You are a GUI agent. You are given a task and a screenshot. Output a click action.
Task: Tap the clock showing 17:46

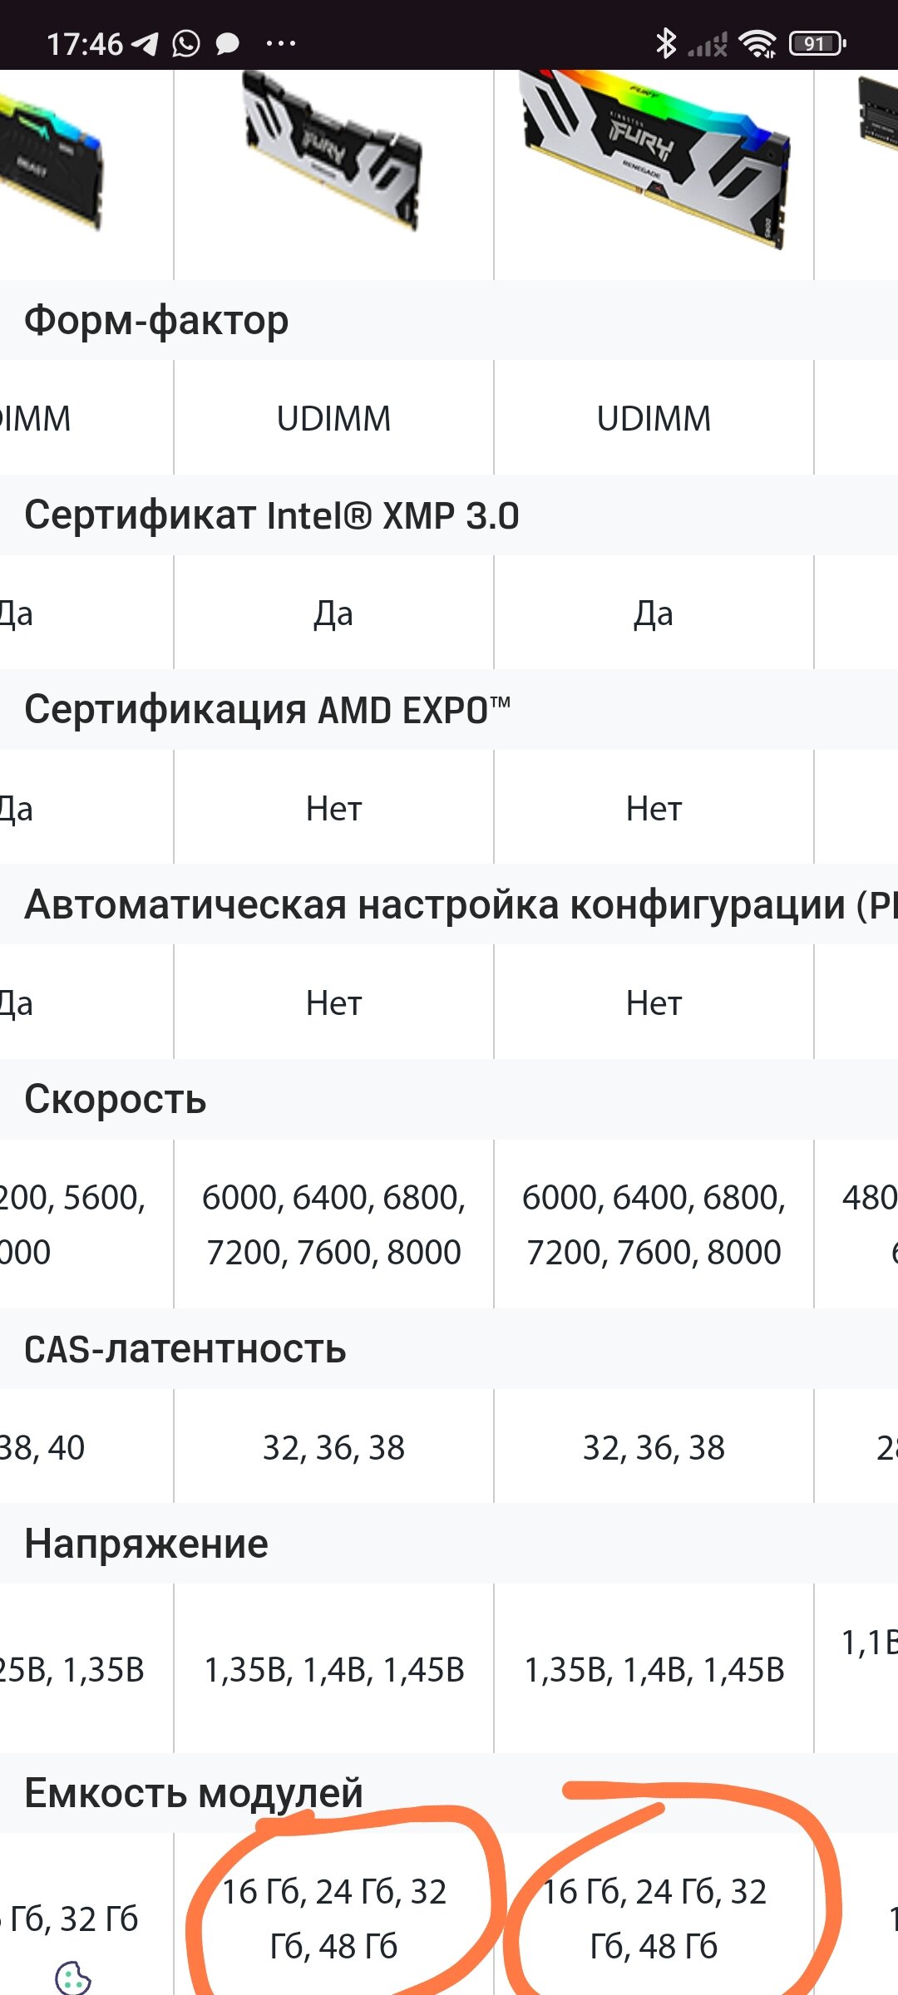84,44
